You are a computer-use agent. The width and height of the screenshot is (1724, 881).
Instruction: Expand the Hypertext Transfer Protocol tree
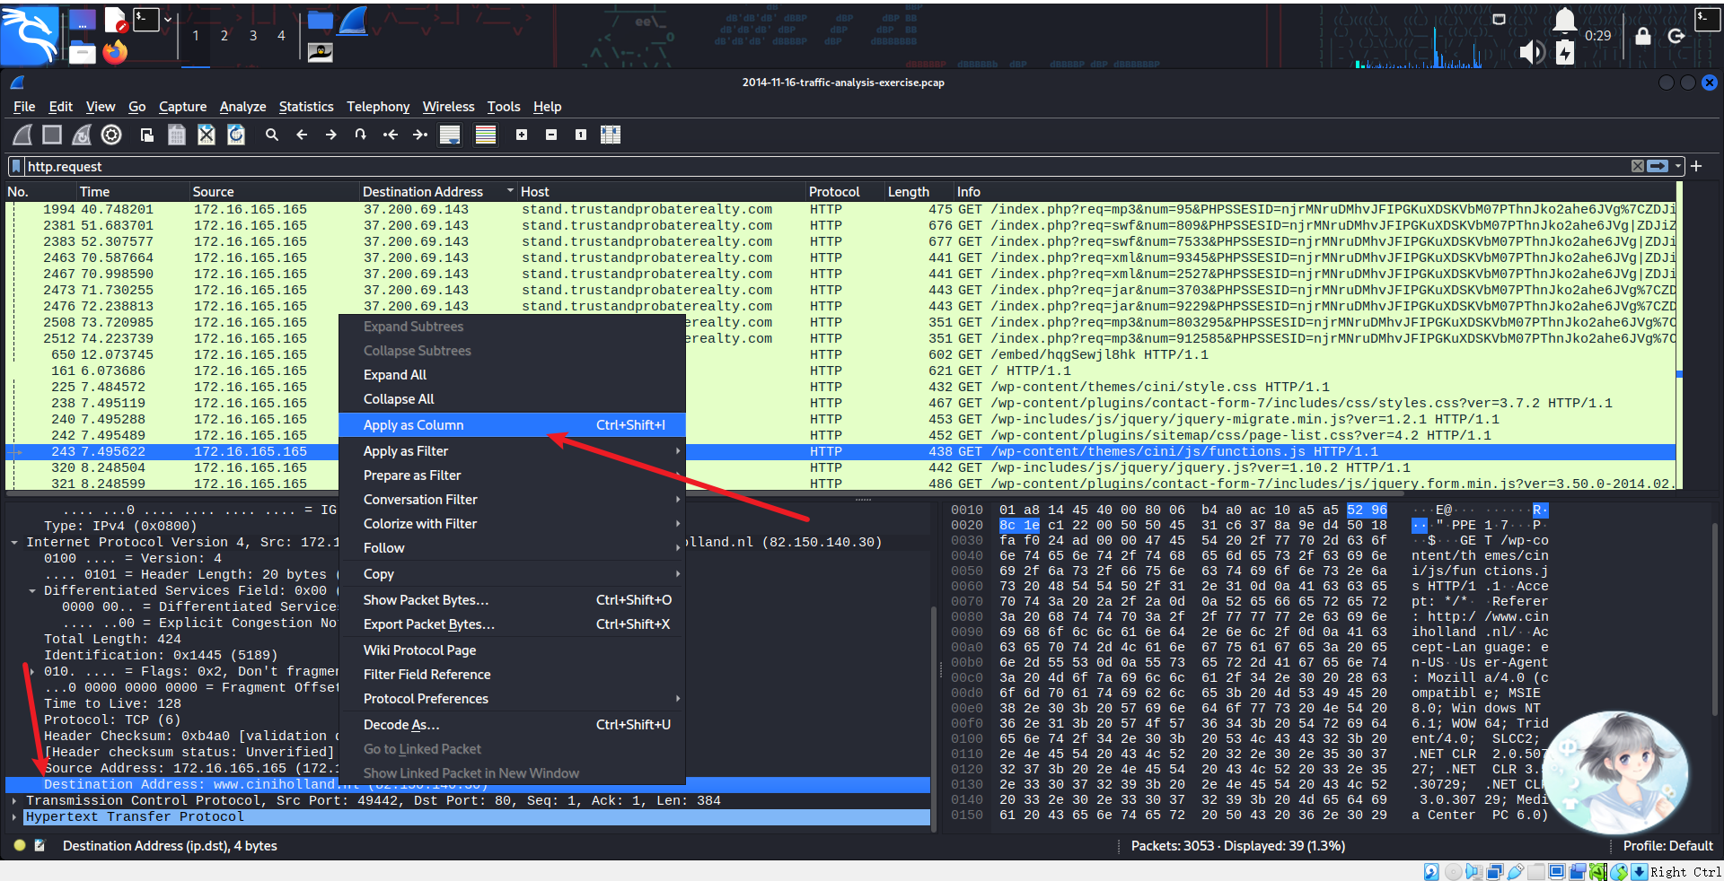(x=14, y=816)
